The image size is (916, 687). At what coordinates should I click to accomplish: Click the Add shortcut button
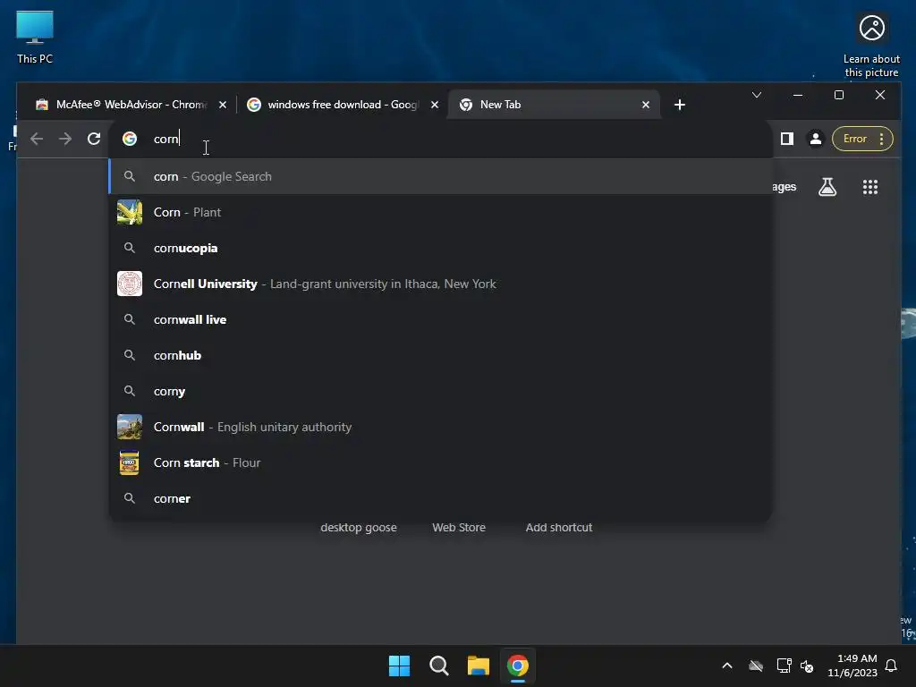click(x=559, y=528)
